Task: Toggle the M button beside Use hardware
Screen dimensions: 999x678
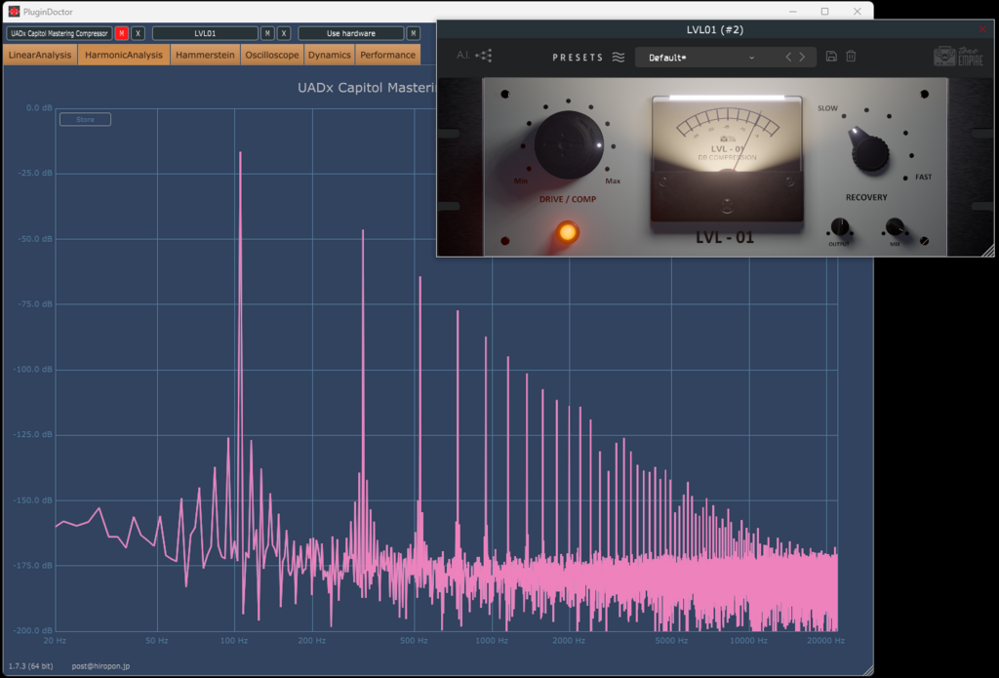Action: [414, 33]
